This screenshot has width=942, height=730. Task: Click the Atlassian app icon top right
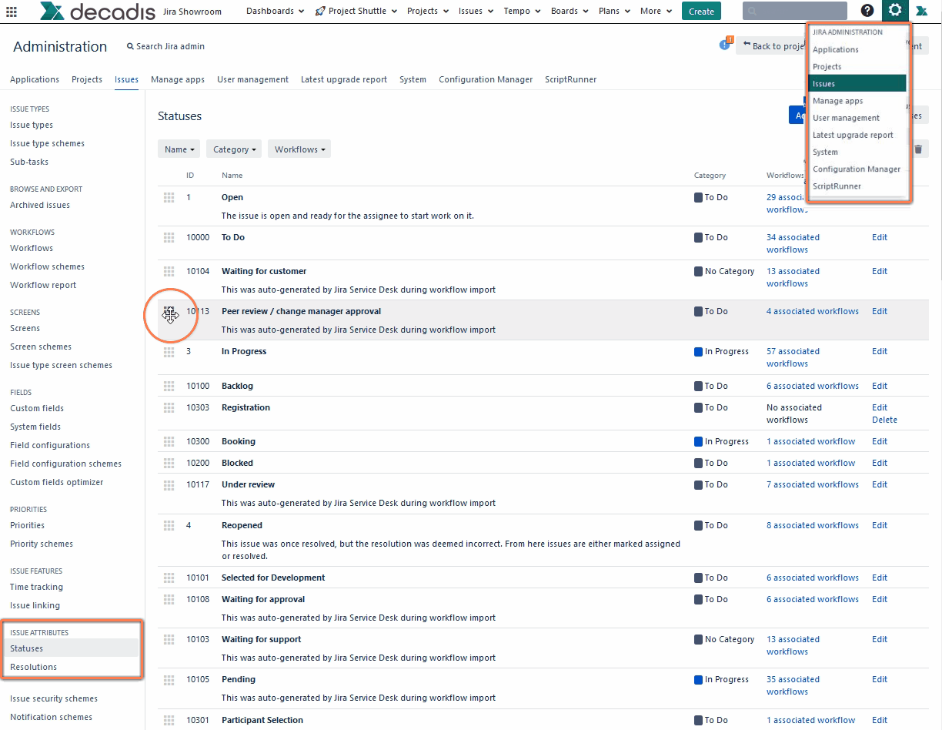(922, 11)
